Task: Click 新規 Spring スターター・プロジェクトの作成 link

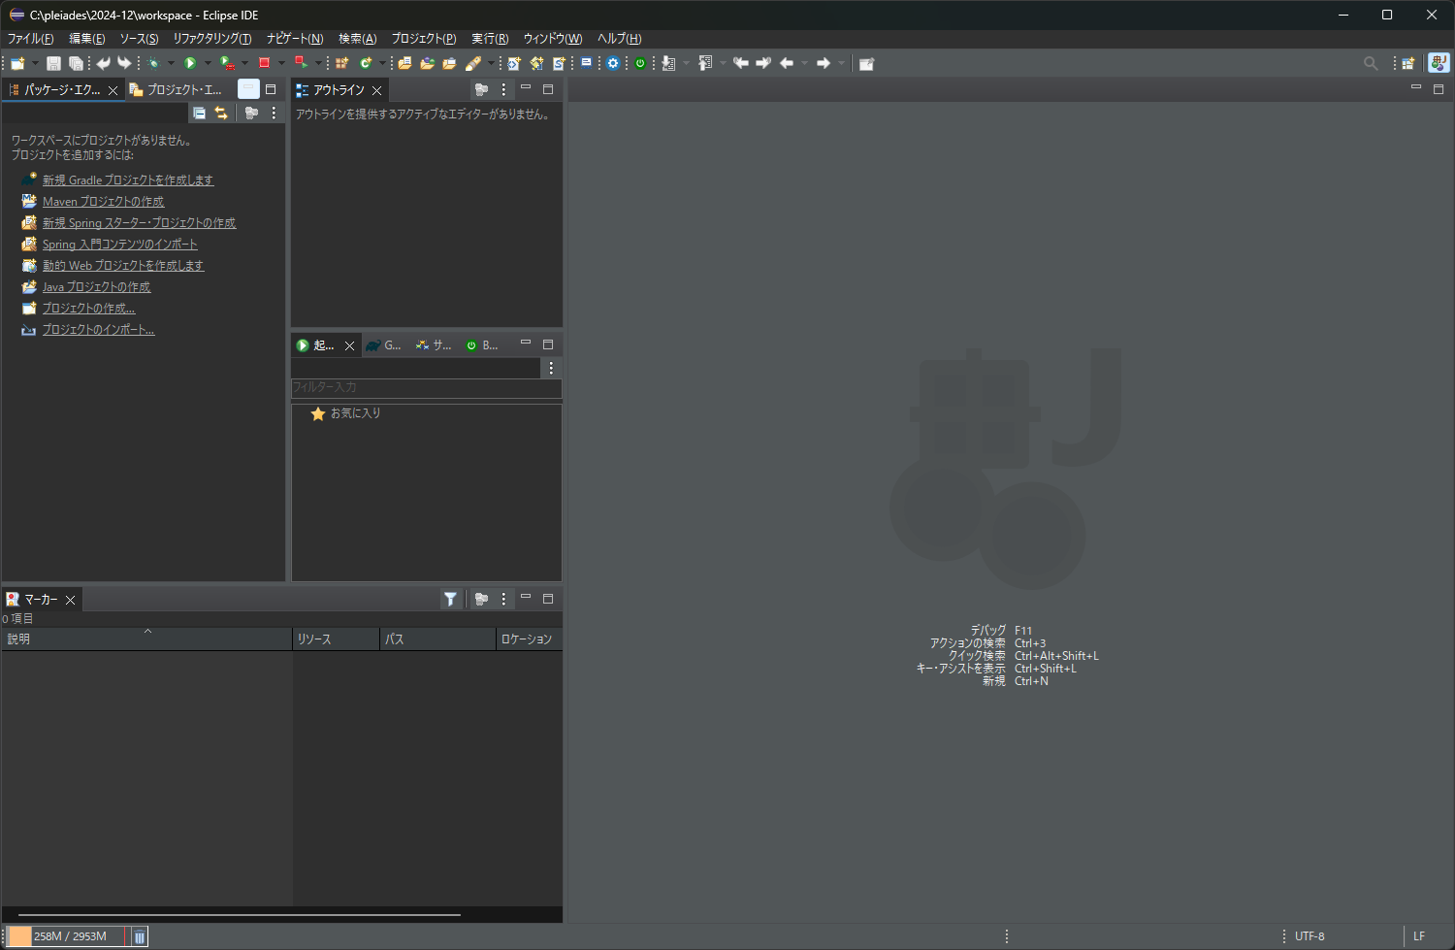Action: (x=139, y=223)
